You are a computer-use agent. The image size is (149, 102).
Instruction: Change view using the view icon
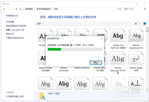tap(136, 23)
